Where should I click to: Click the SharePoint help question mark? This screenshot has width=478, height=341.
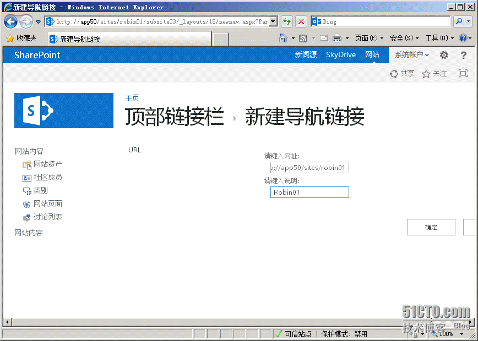click(463, 55)
